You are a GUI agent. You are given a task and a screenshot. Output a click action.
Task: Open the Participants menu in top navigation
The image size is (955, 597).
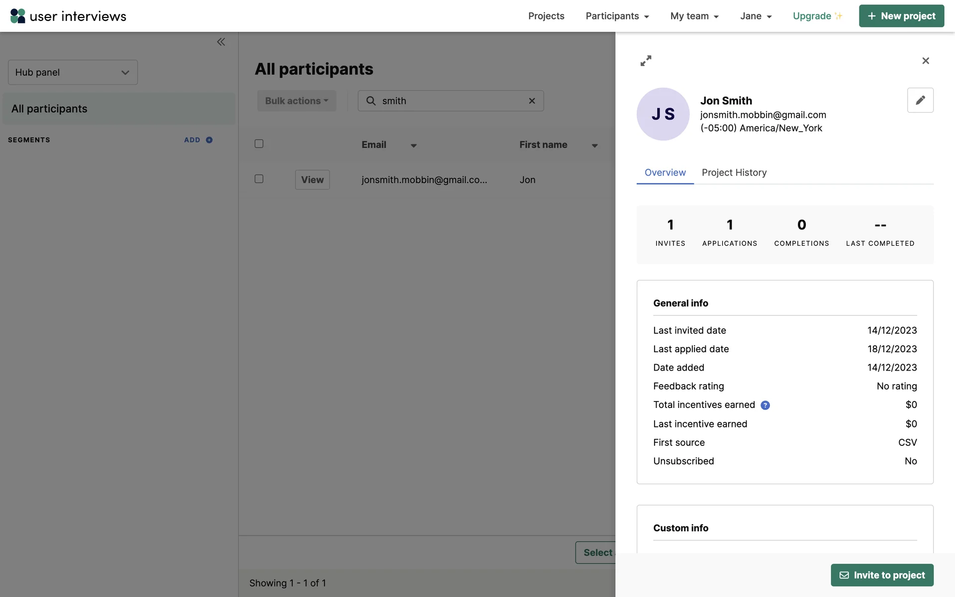coord(617,16)
